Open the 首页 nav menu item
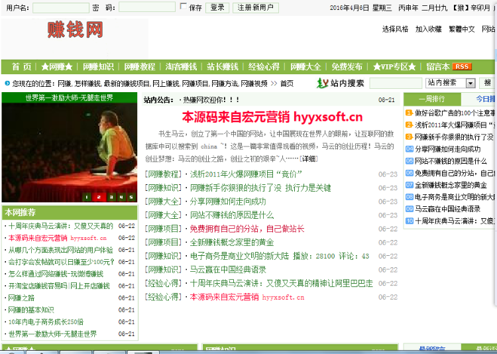Screen dimensions: 497x354 pyautogui.click(x=22, y=66)
